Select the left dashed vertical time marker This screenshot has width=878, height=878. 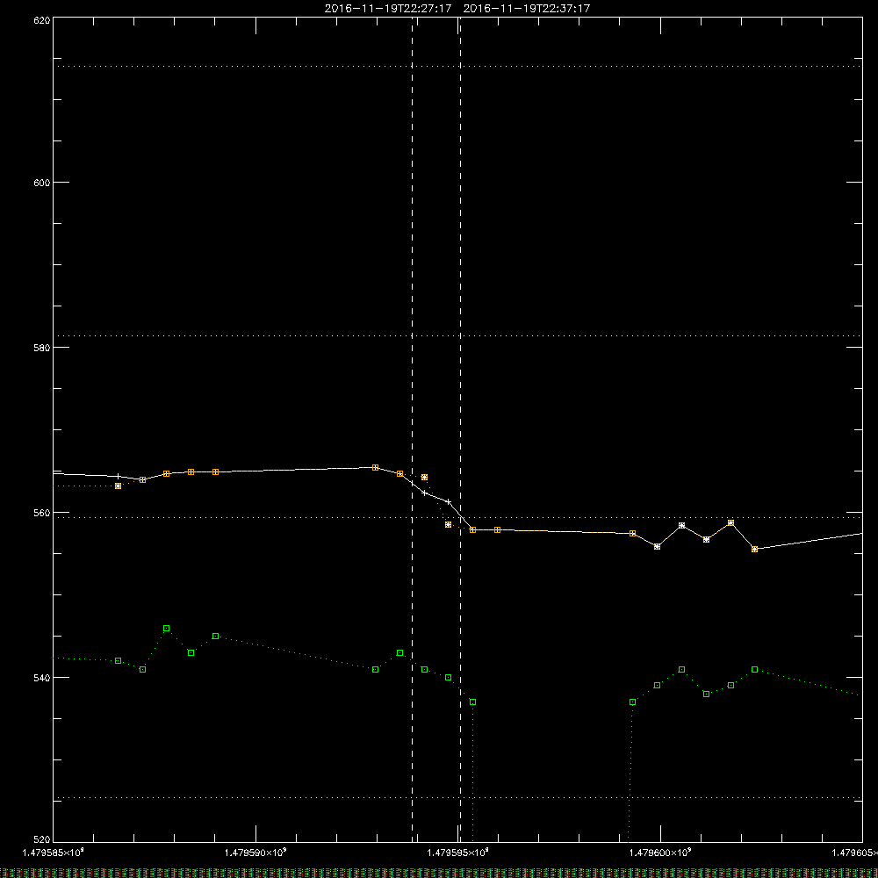(412, 429)
